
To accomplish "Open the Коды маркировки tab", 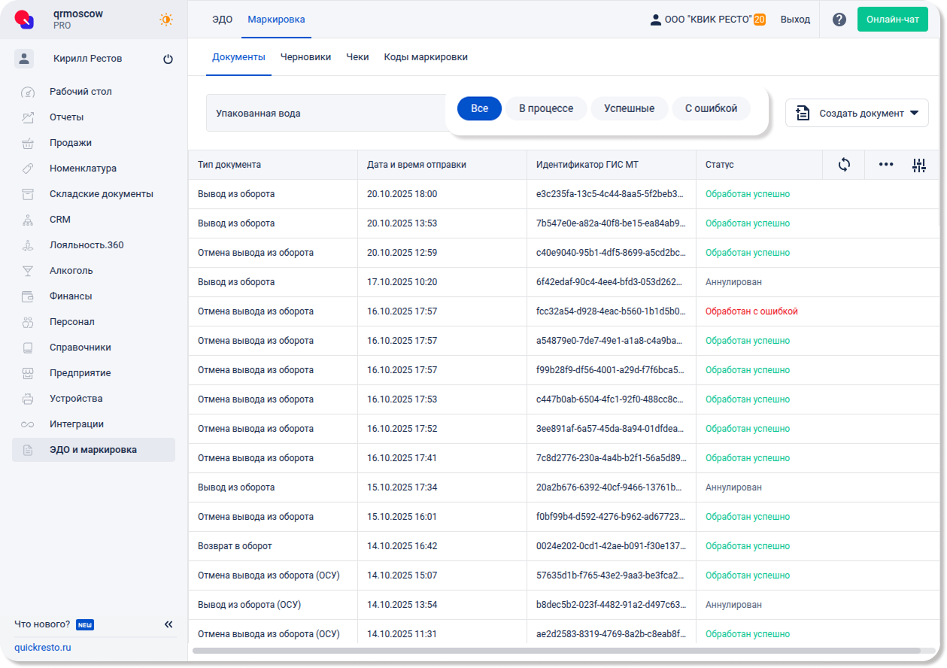I will (x=426, y=57).
